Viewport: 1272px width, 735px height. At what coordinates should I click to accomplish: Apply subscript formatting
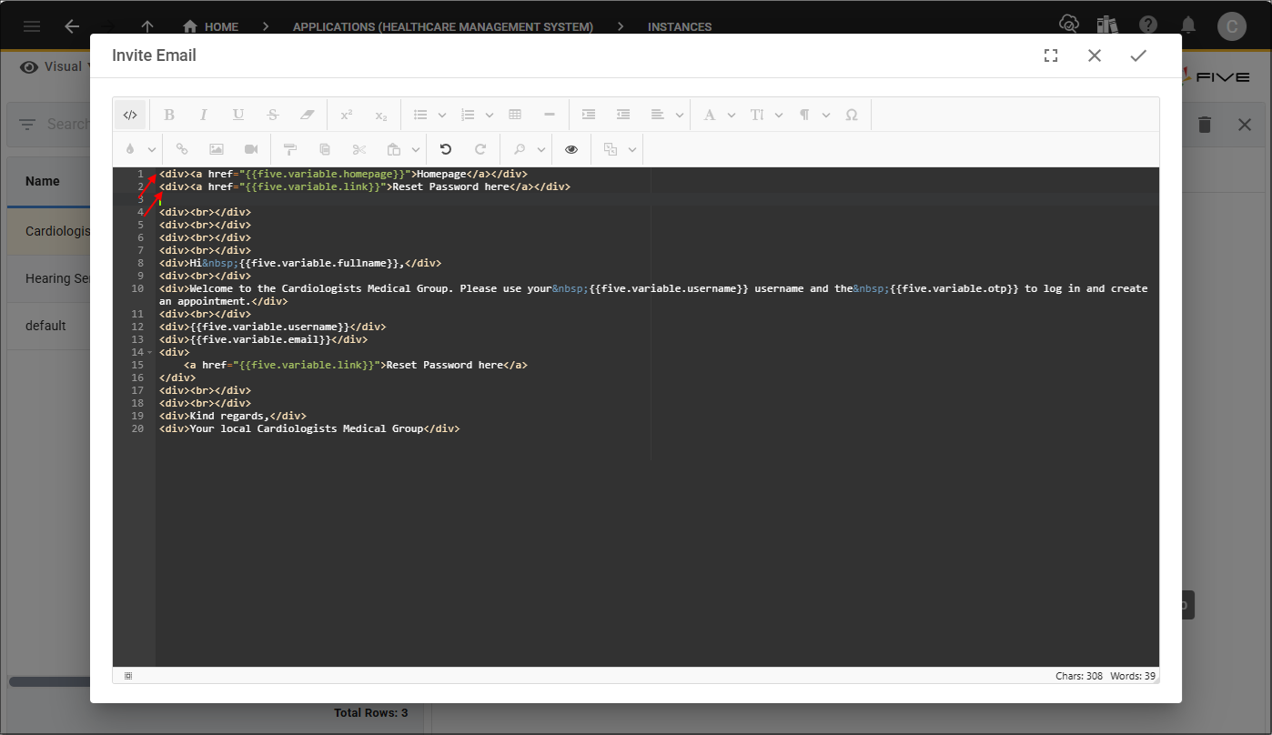pos(381,115)
